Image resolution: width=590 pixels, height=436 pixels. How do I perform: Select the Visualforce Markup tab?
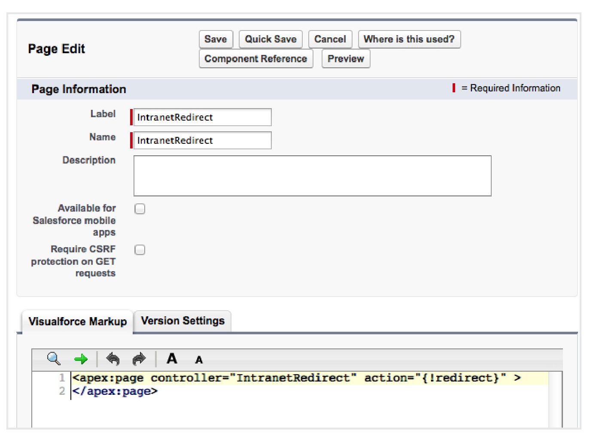(x=78, y=321)
